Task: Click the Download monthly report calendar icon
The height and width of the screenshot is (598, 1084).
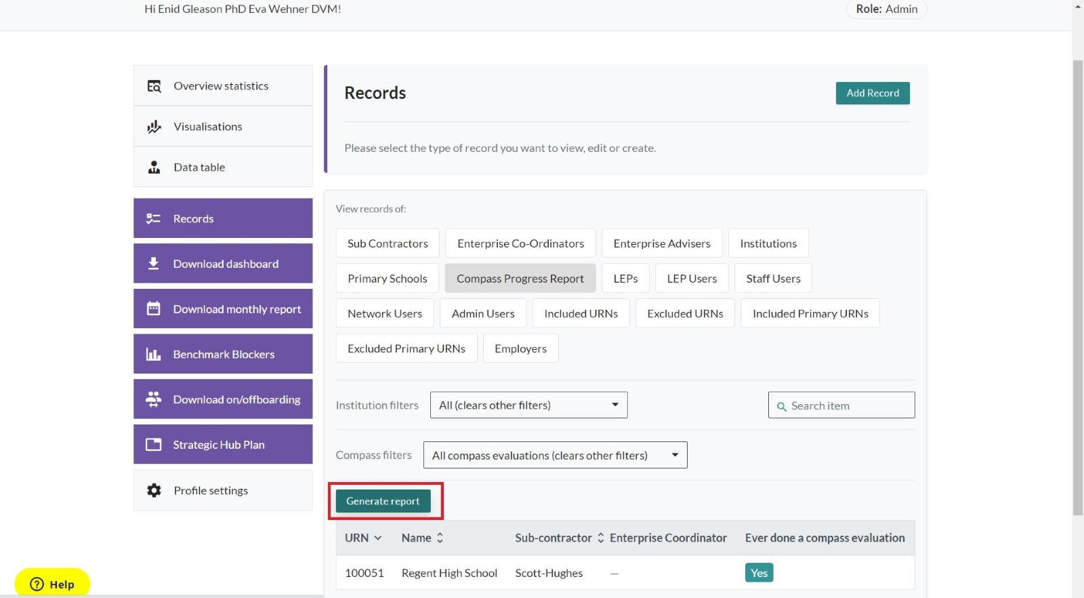Action: 154,309
